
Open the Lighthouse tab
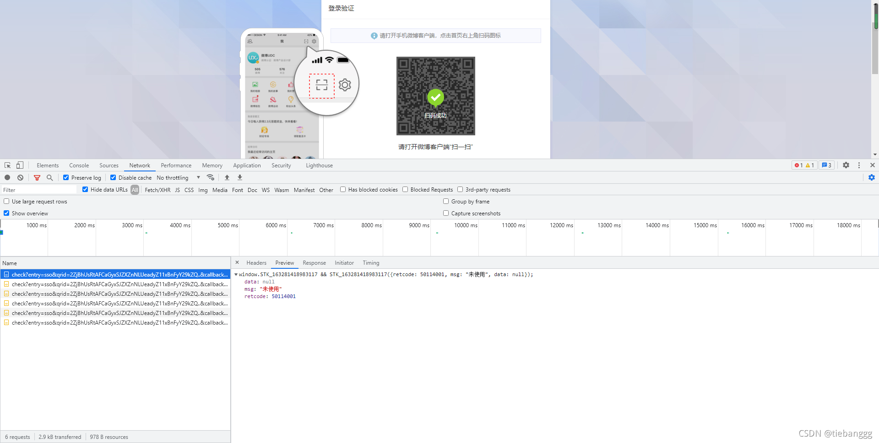tap(320, 165)
